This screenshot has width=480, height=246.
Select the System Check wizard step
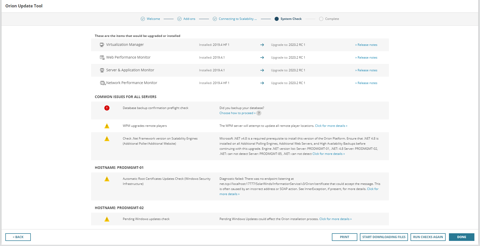(291, 19)
